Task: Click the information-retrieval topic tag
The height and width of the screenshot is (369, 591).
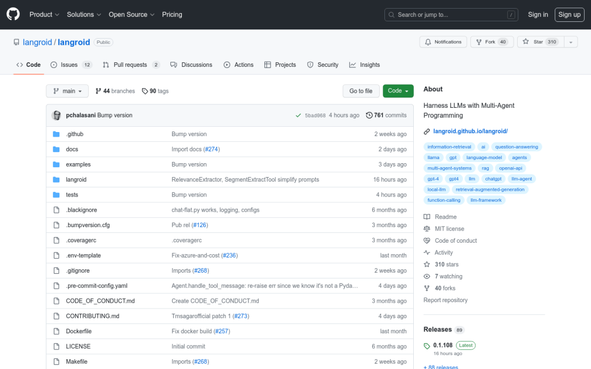Action: pos(449,147)
